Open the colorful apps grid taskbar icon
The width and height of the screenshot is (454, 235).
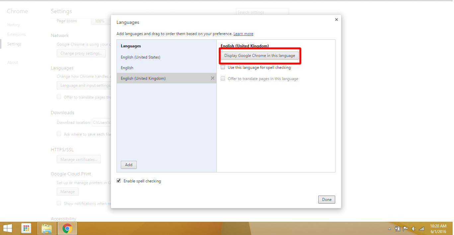click(26, 228)
